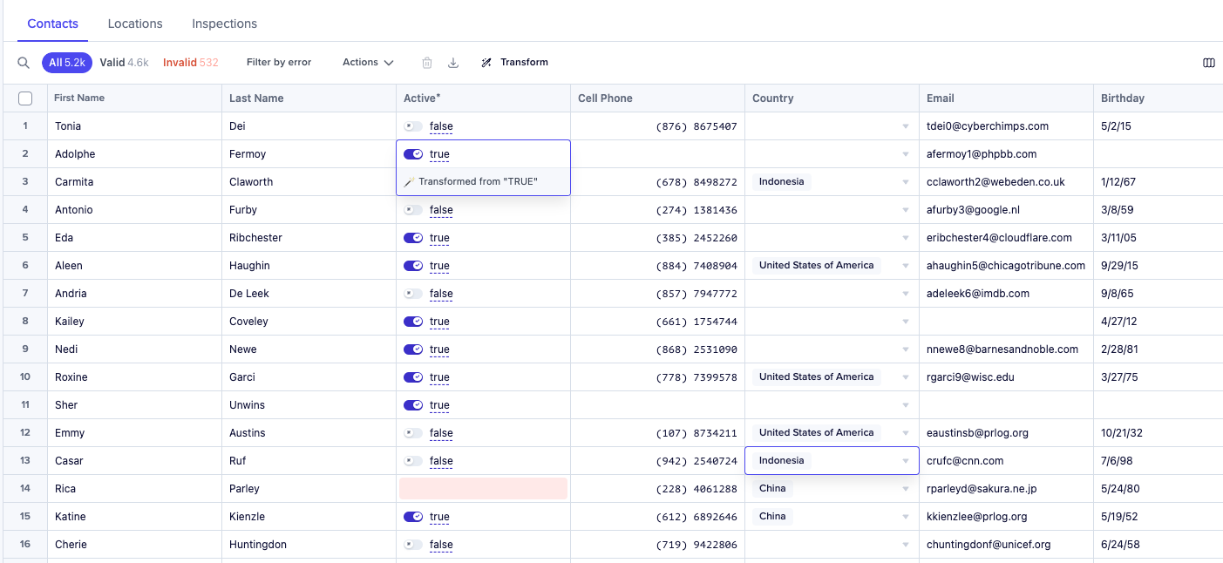Open the column layout icon
Viewport: 1223px width, 563px height.
1208,63
